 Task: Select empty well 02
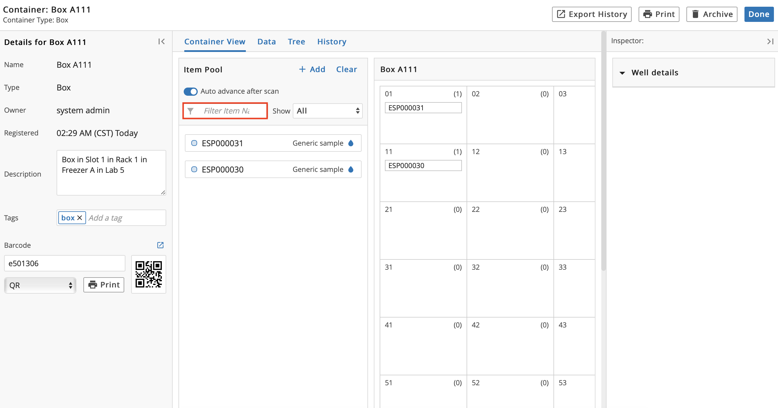(x=510, y=115)
